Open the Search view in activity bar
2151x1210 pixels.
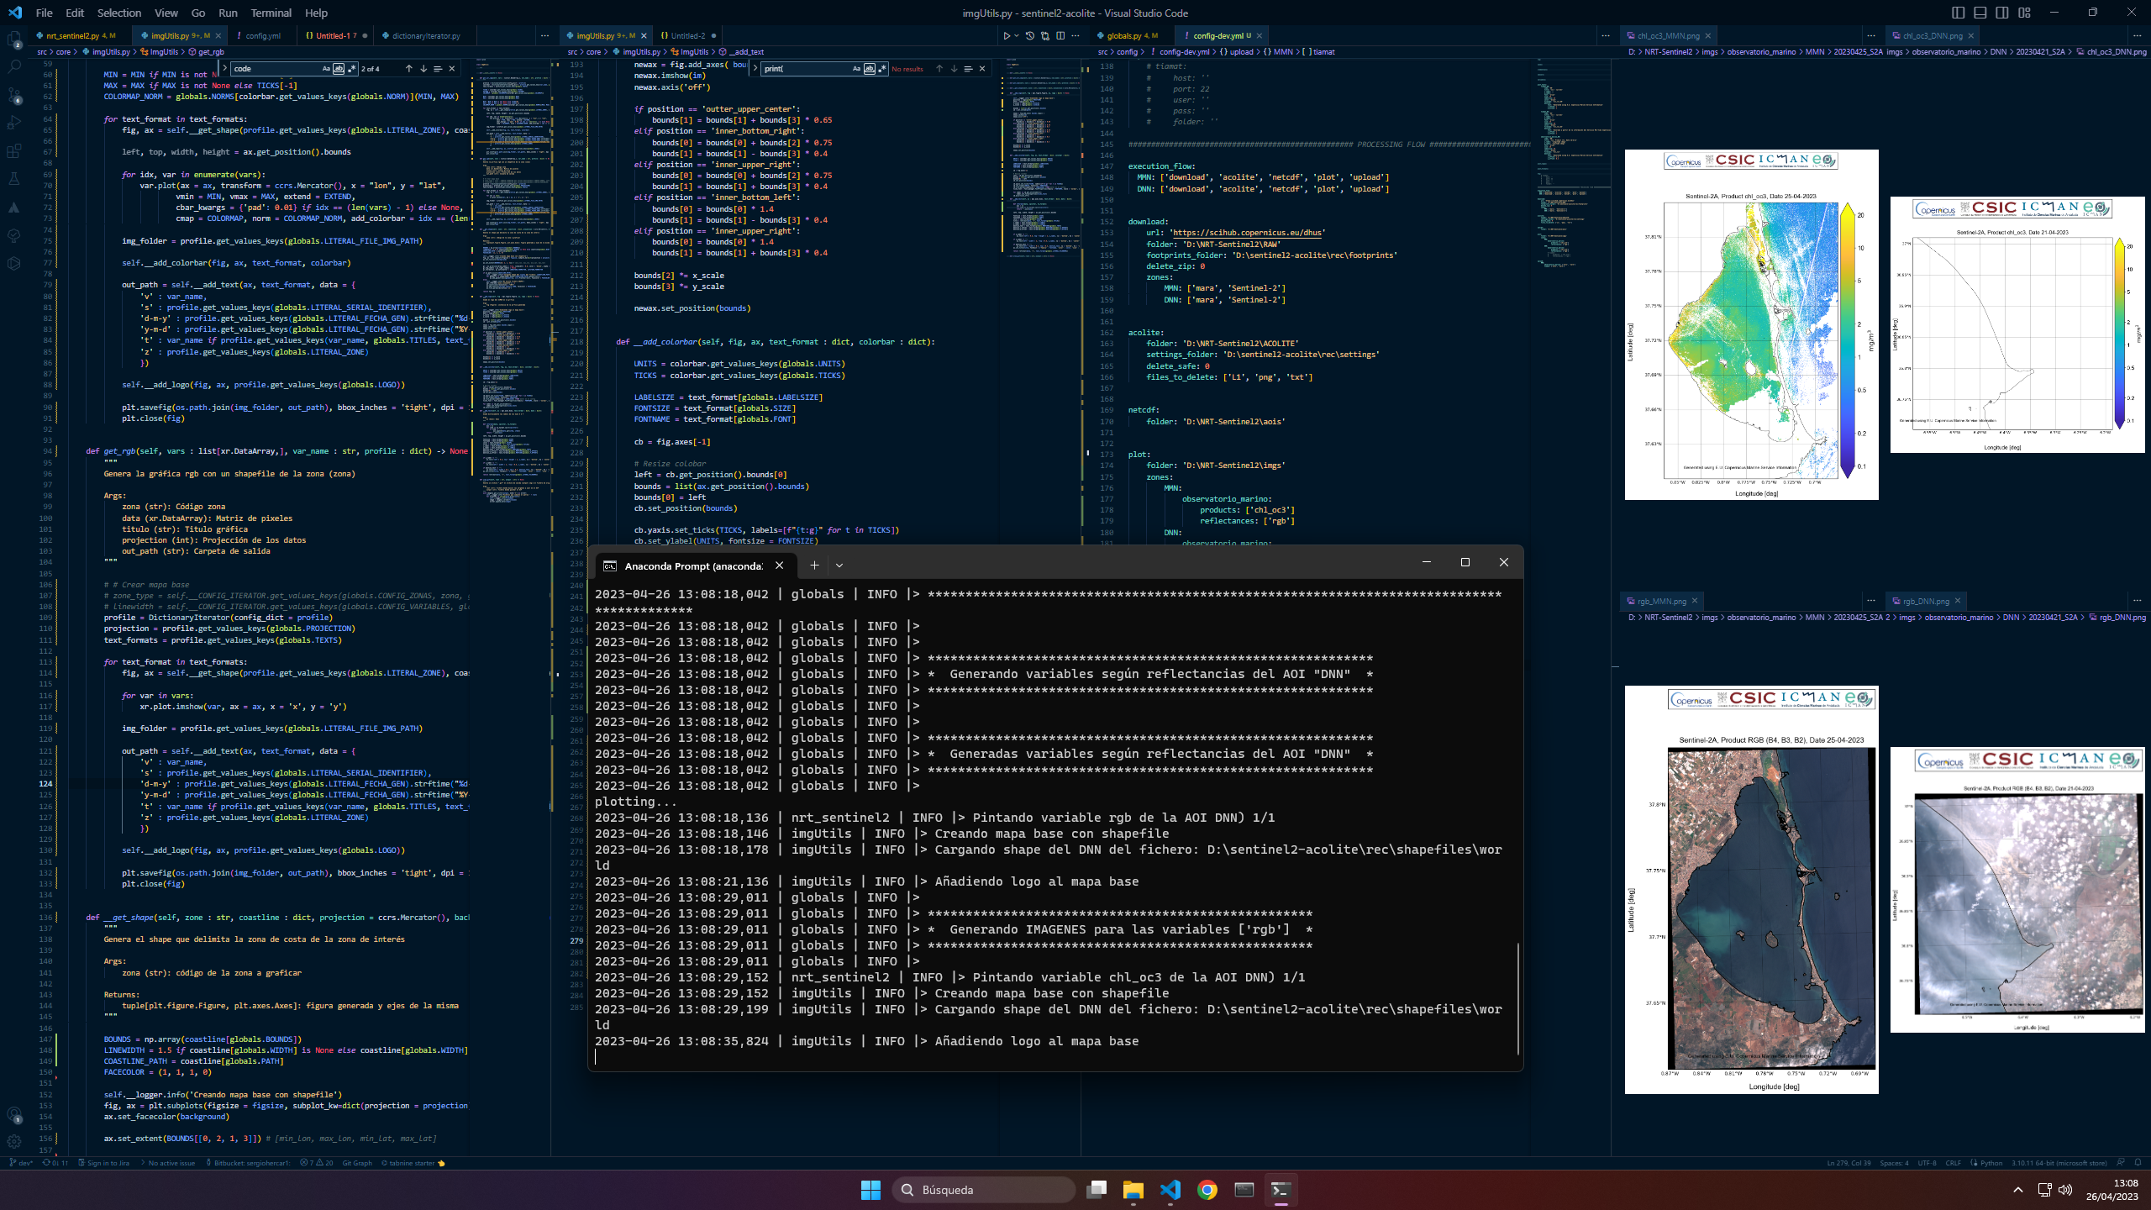14,66
